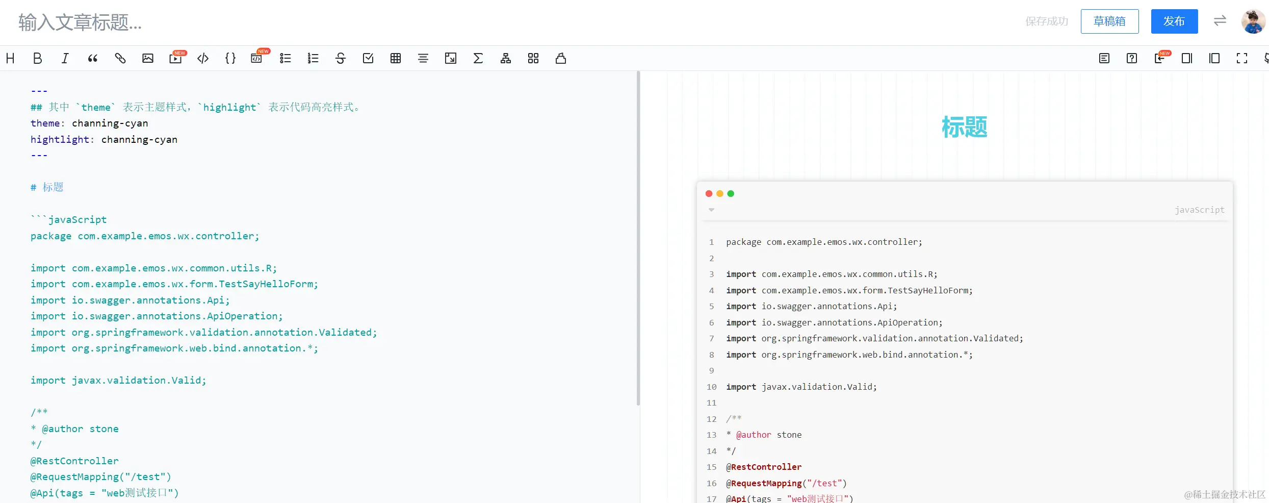1269x503 pixels.
Task: Insert a video with the NEW badge
Action: (176, 58)
